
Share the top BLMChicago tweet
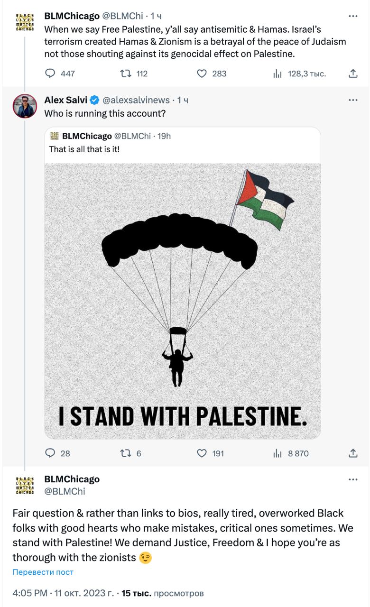[353, 74]
